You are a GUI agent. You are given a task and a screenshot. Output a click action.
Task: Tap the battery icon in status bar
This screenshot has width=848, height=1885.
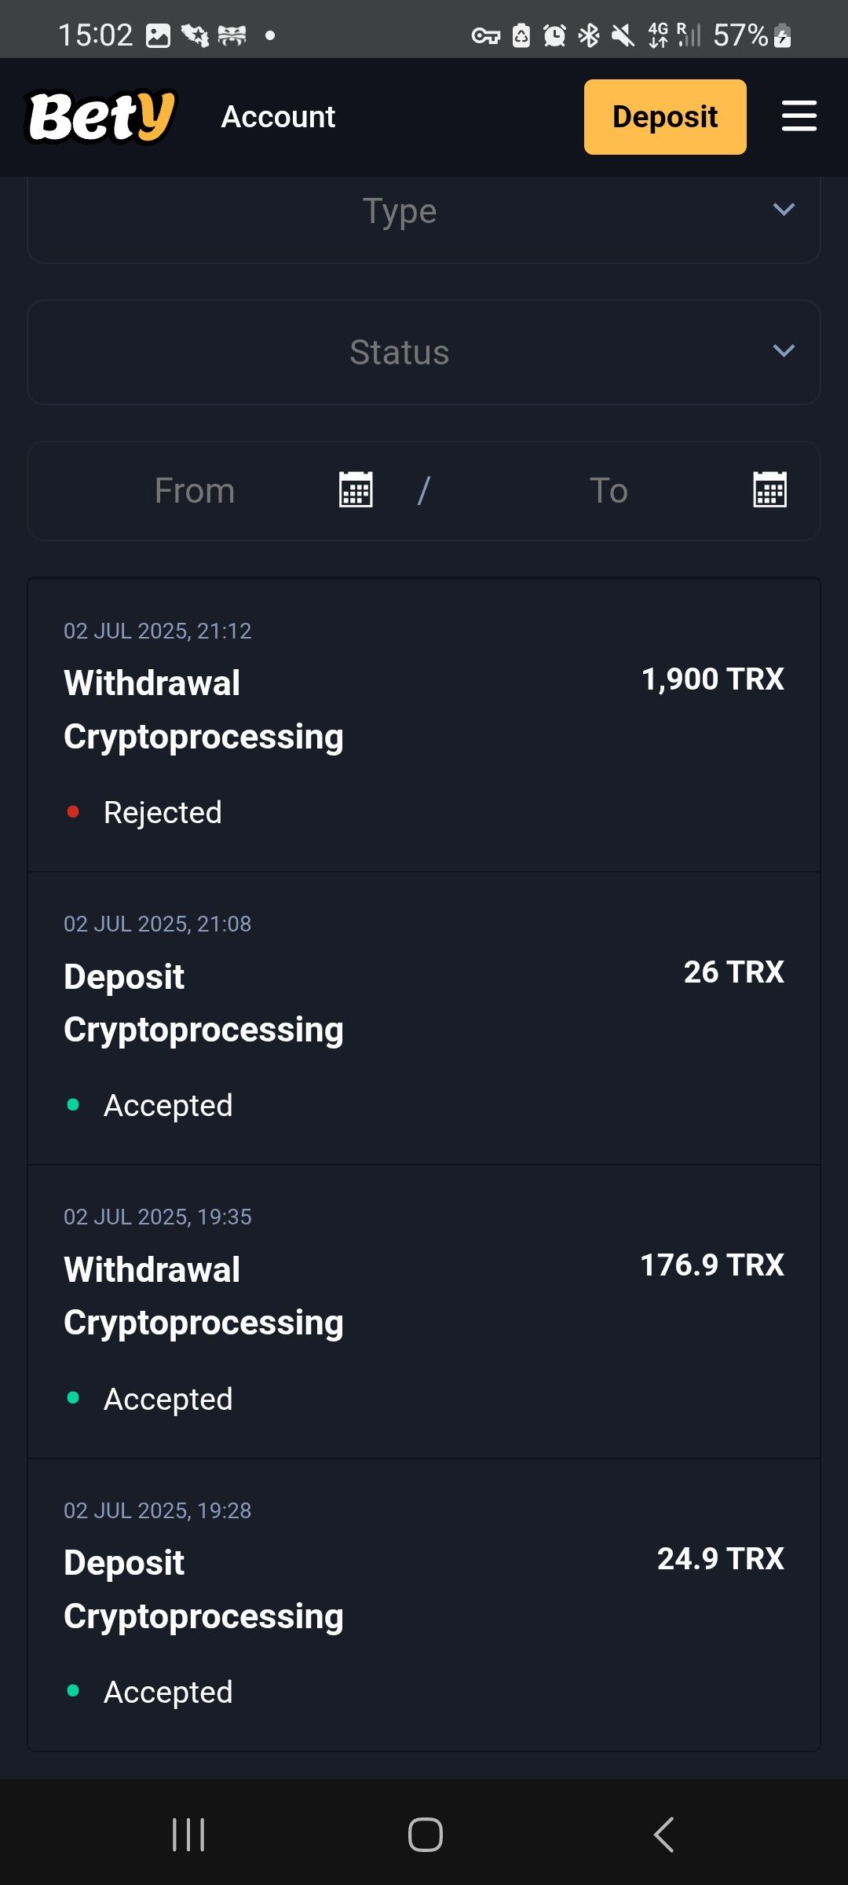tap(783, 35)
